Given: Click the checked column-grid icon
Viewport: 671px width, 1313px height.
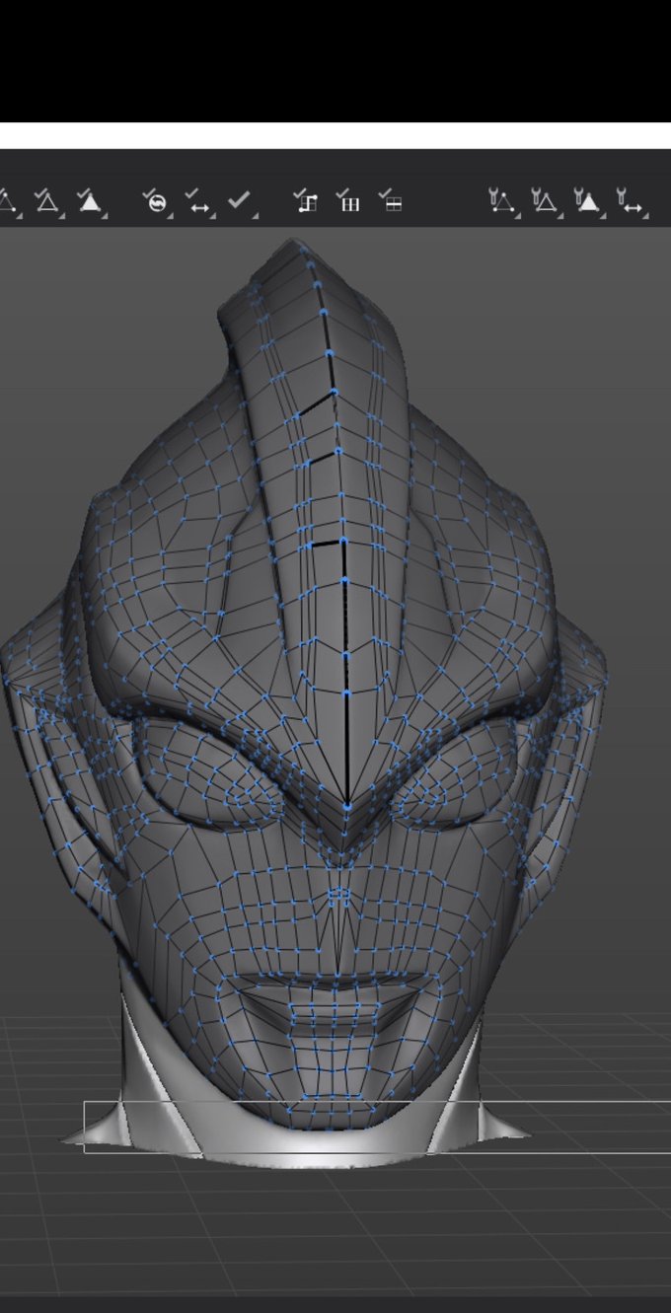Looking at the screenshot, I should pos(347,201).
